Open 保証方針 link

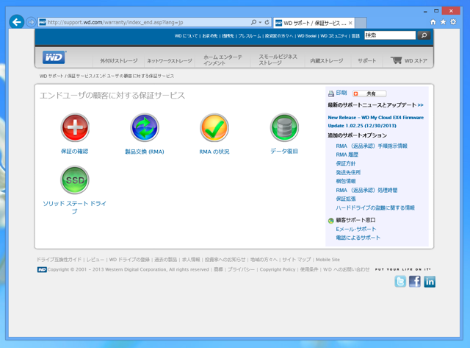click(346, 163)
